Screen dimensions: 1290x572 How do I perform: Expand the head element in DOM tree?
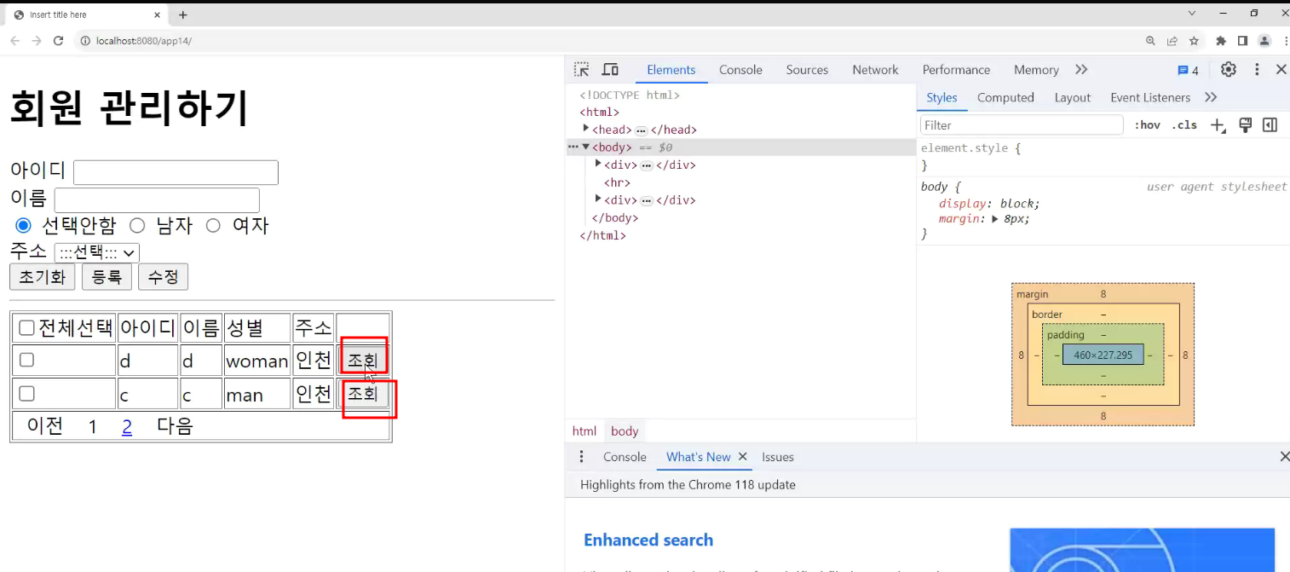point(586,129)
